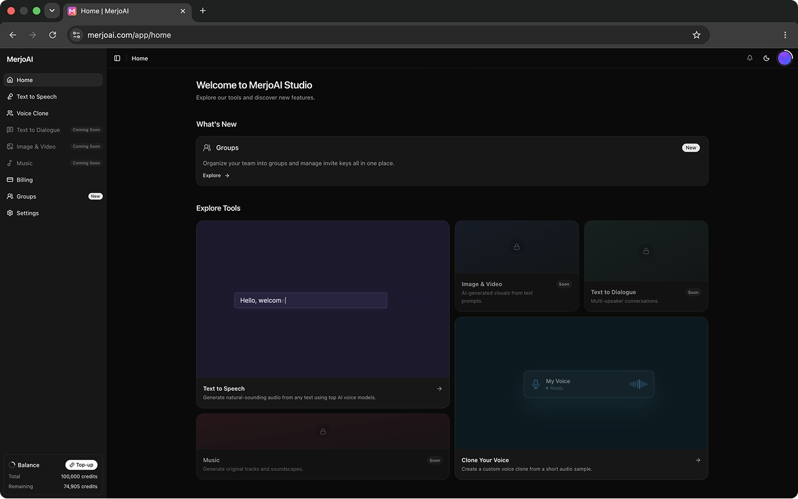The image size is (798, 499).
Task: Click the MerjoAI logo text
Action: pyautogui.click(x=20, y=60)
